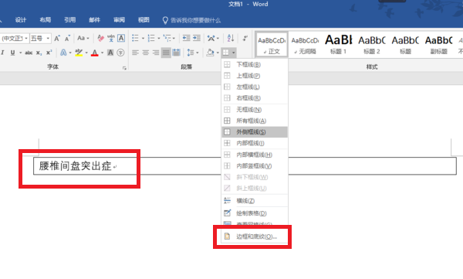Open the font size 五号 dropdown

(48, 39)
